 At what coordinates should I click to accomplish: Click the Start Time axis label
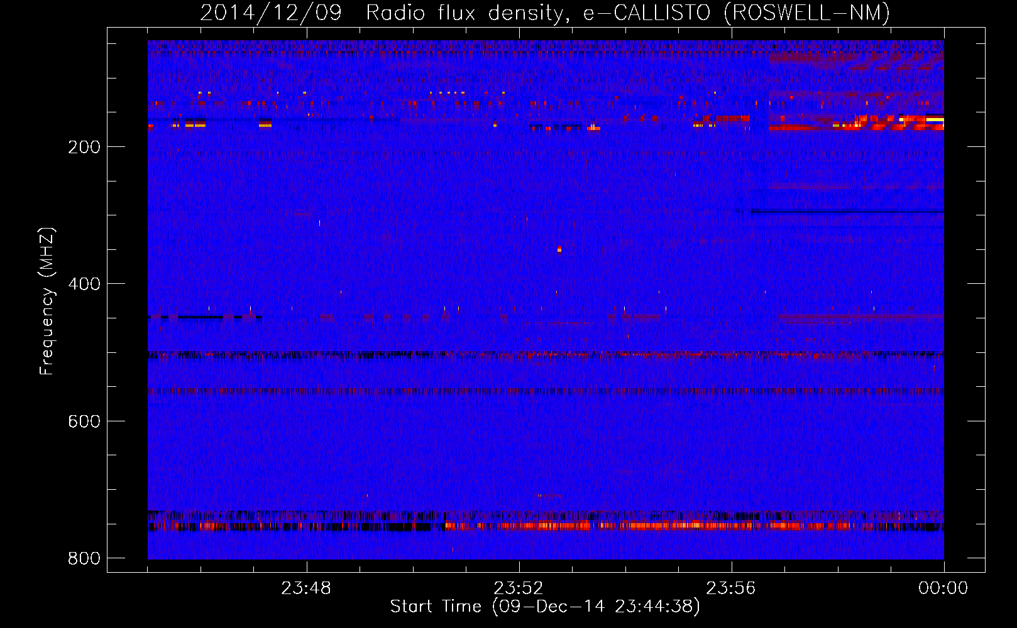(x=545, y=607)
